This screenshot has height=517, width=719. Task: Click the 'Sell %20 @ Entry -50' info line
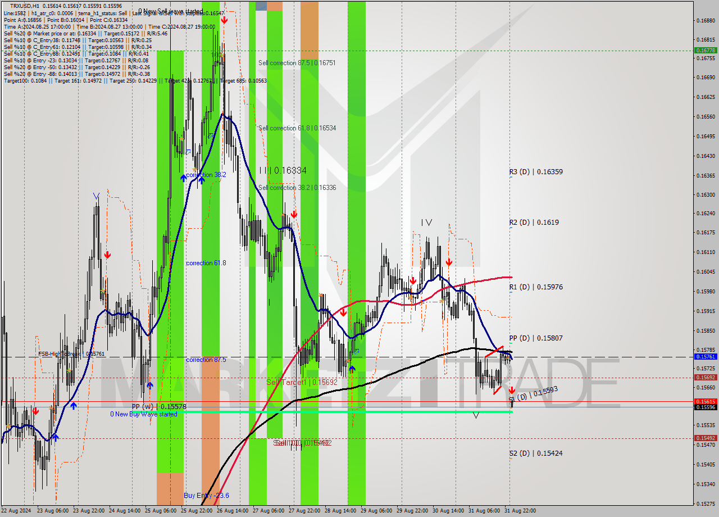(77, 67)
